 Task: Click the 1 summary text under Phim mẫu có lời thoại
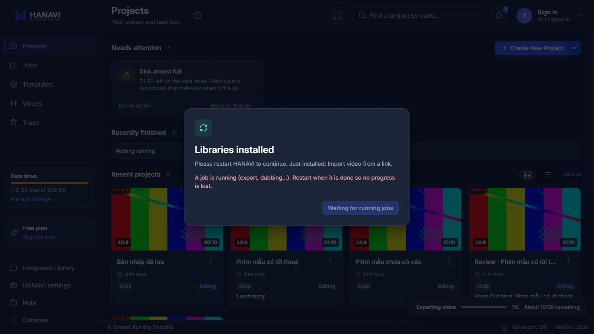click(x=250, y=297)
